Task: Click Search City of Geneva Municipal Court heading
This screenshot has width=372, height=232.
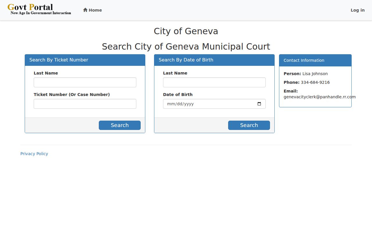Action: click(186, 46)
